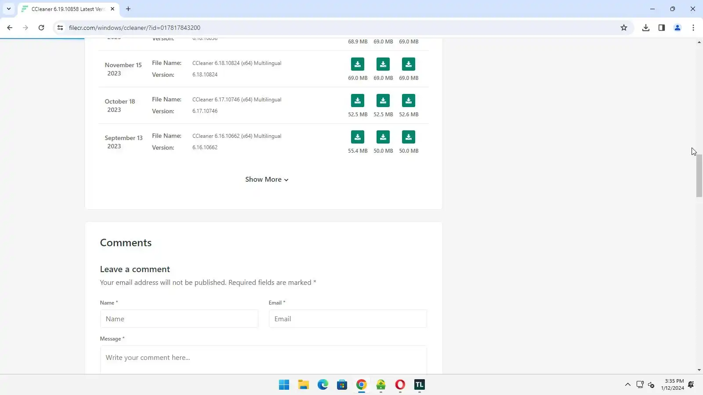The height and width of the screenshot is (395, 703).
Task: Open the tab search dropdown
Action: (x=8, y=9)
